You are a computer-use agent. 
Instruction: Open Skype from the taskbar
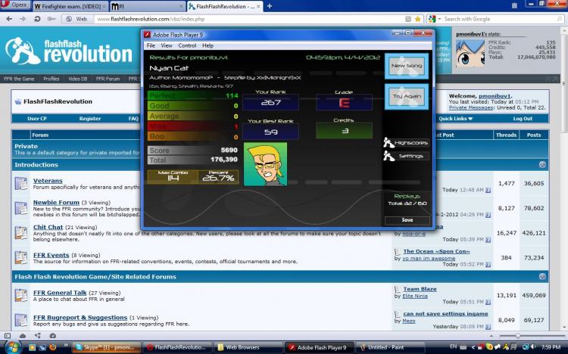(107, 347)
